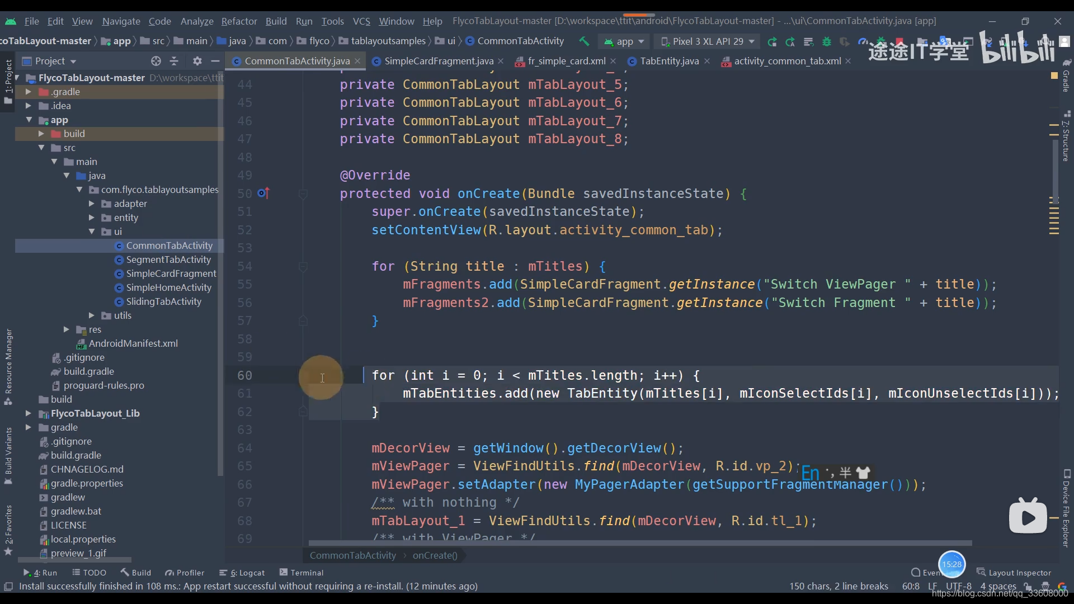The width and height of the screenshot is (1074, 604).
Task: Select AndroidManifest.xml in the project tree
Action: click(127, 343)
